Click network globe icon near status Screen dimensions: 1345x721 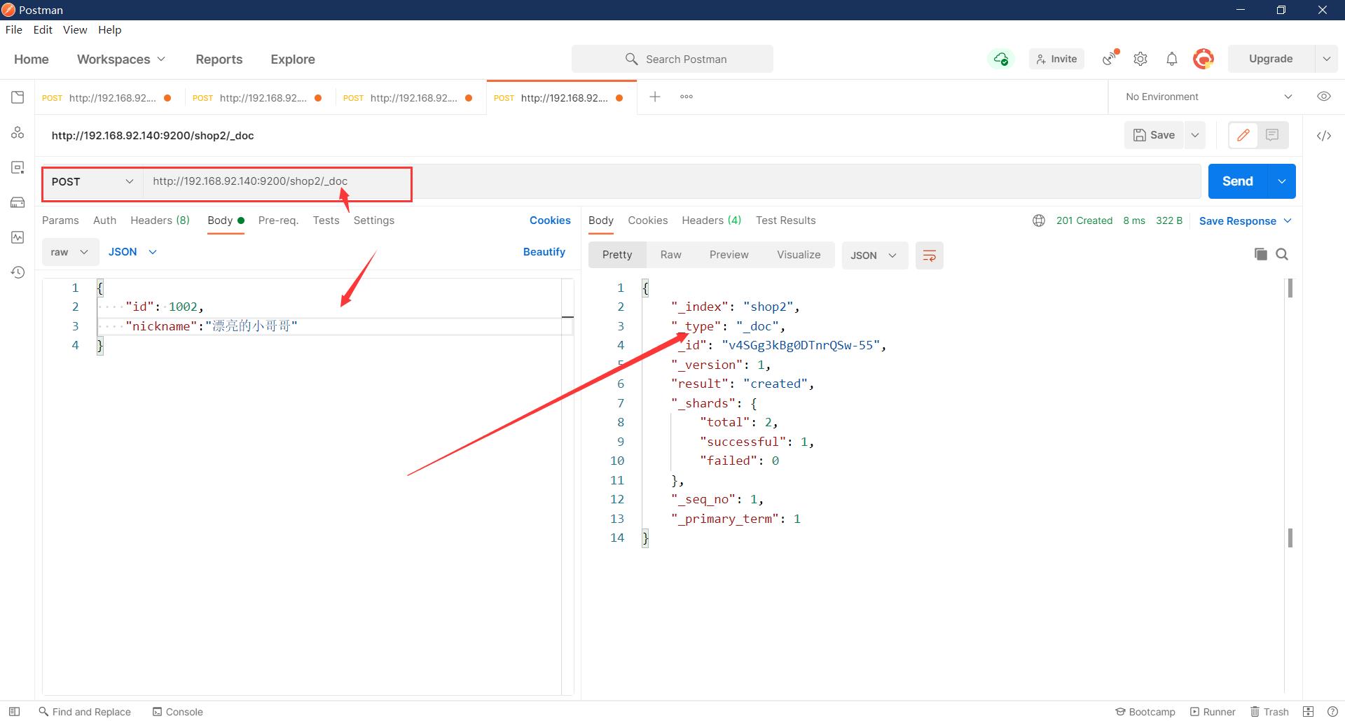tap(1039, 220)
